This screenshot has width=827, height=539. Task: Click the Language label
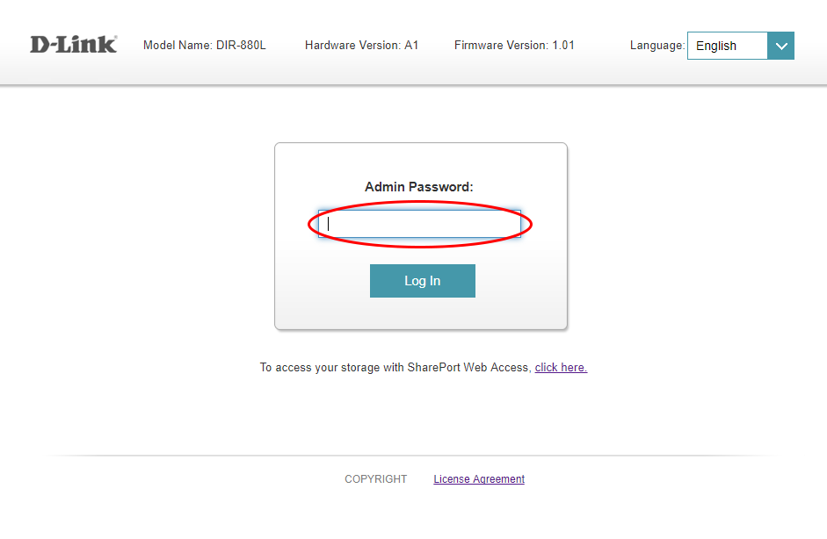coord(657,46)
